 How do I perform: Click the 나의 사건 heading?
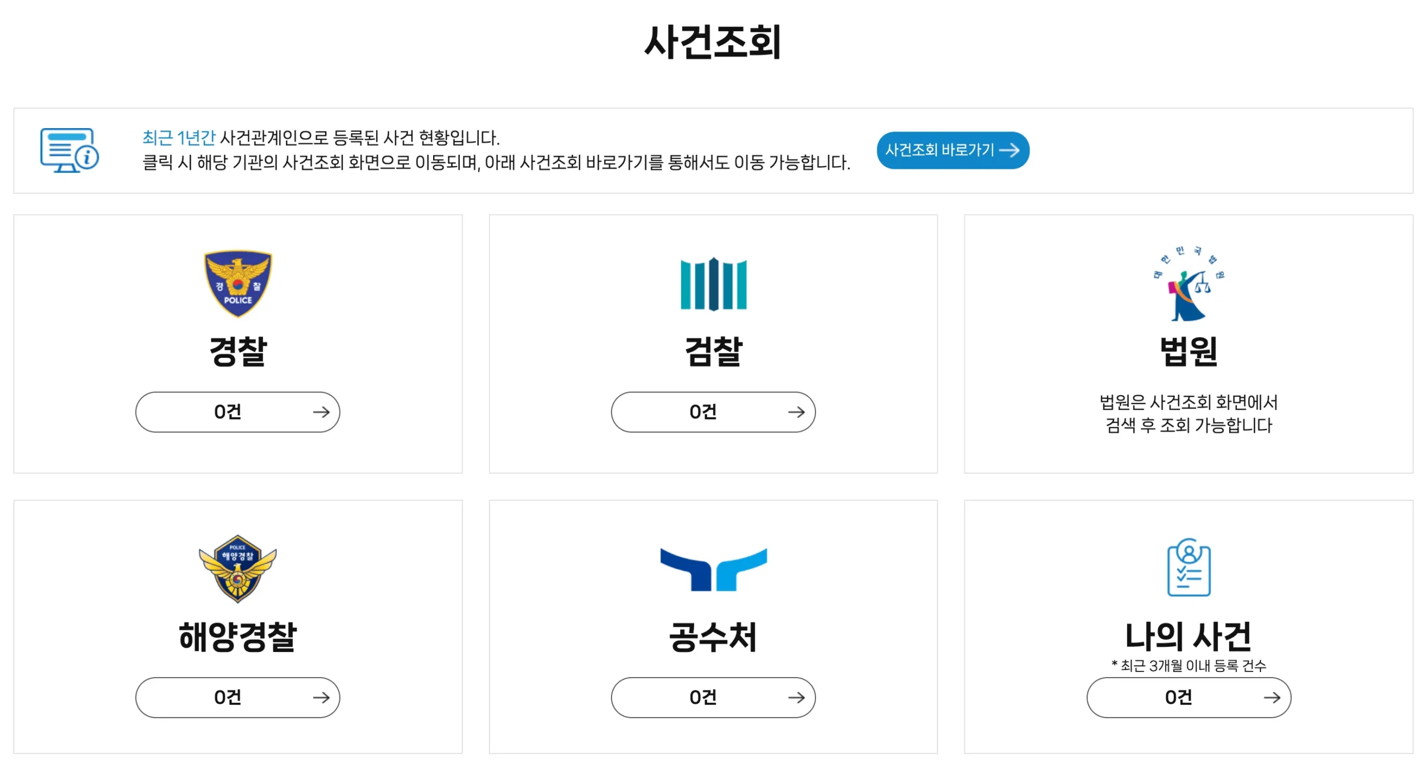tap(1188, 636)
